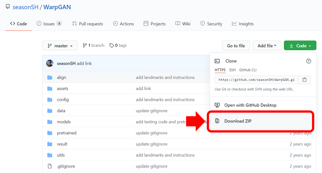Click the config folder icon

click(50, 100)
